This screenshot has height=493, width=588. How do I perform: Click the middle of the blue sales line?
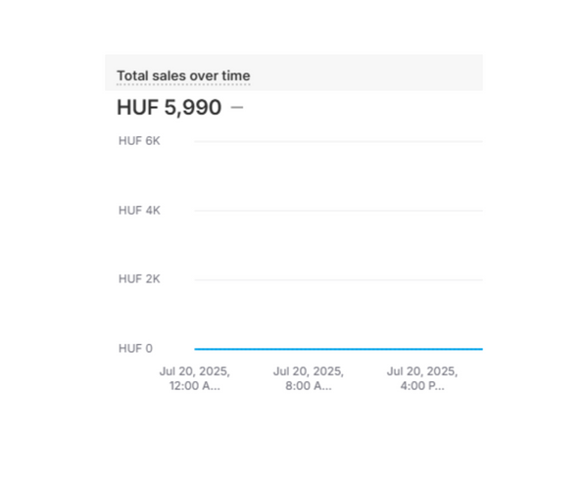(338, 348)
